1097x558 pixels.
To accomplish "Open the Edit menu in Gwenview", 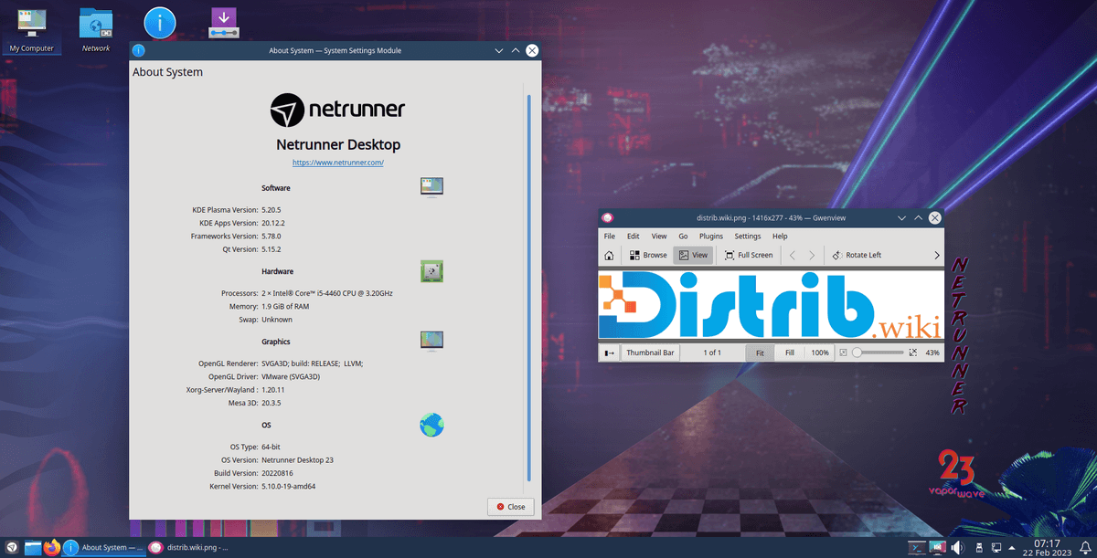I will pyautogui.click(x=633, y=237).
